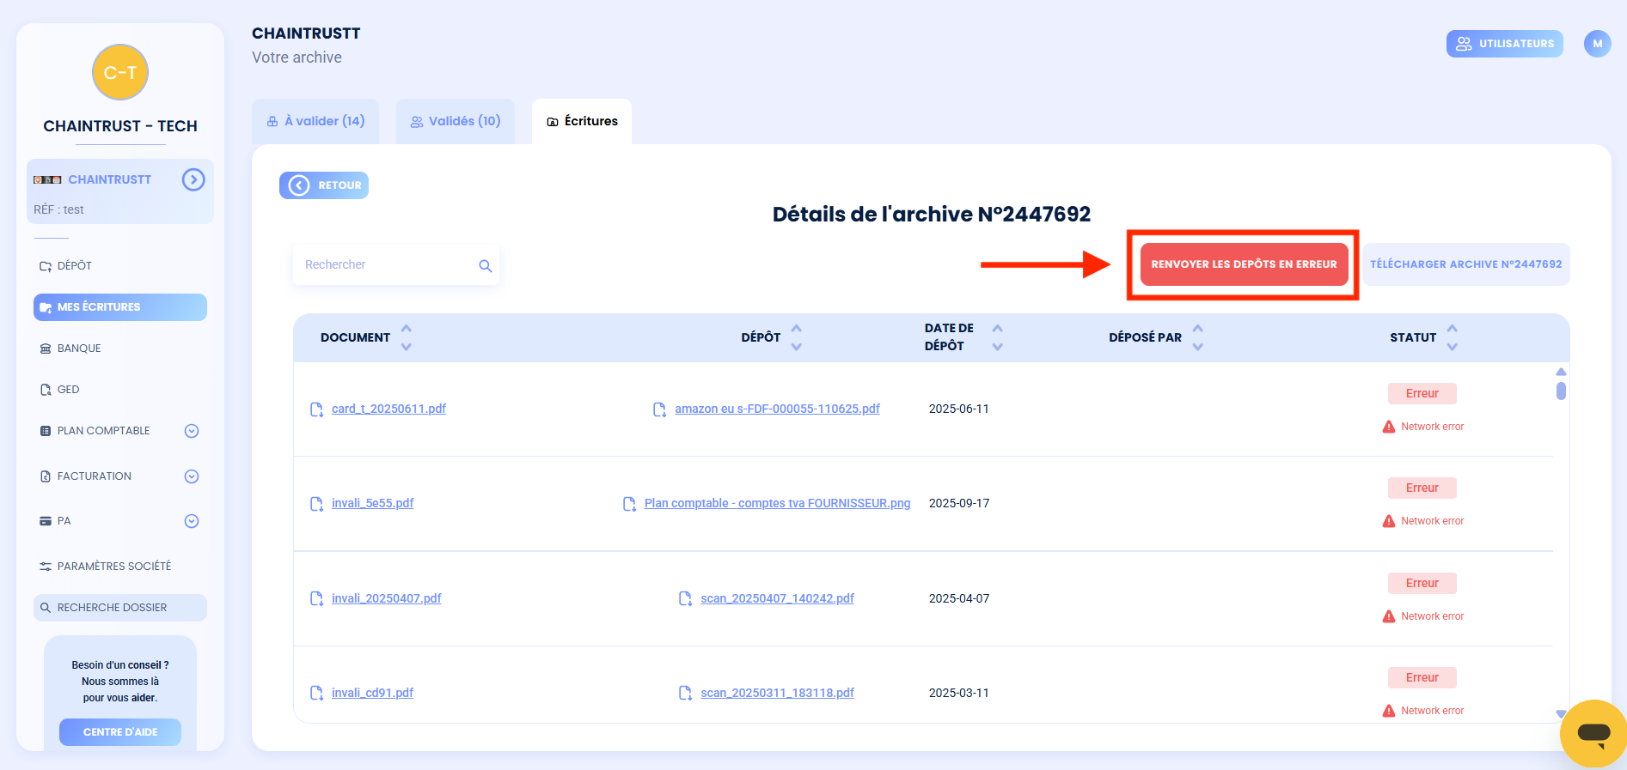This screenshot has width=1627, height=770.
Task: Open the CENTRE D'AIDE help center
Action: pos(120,732)
